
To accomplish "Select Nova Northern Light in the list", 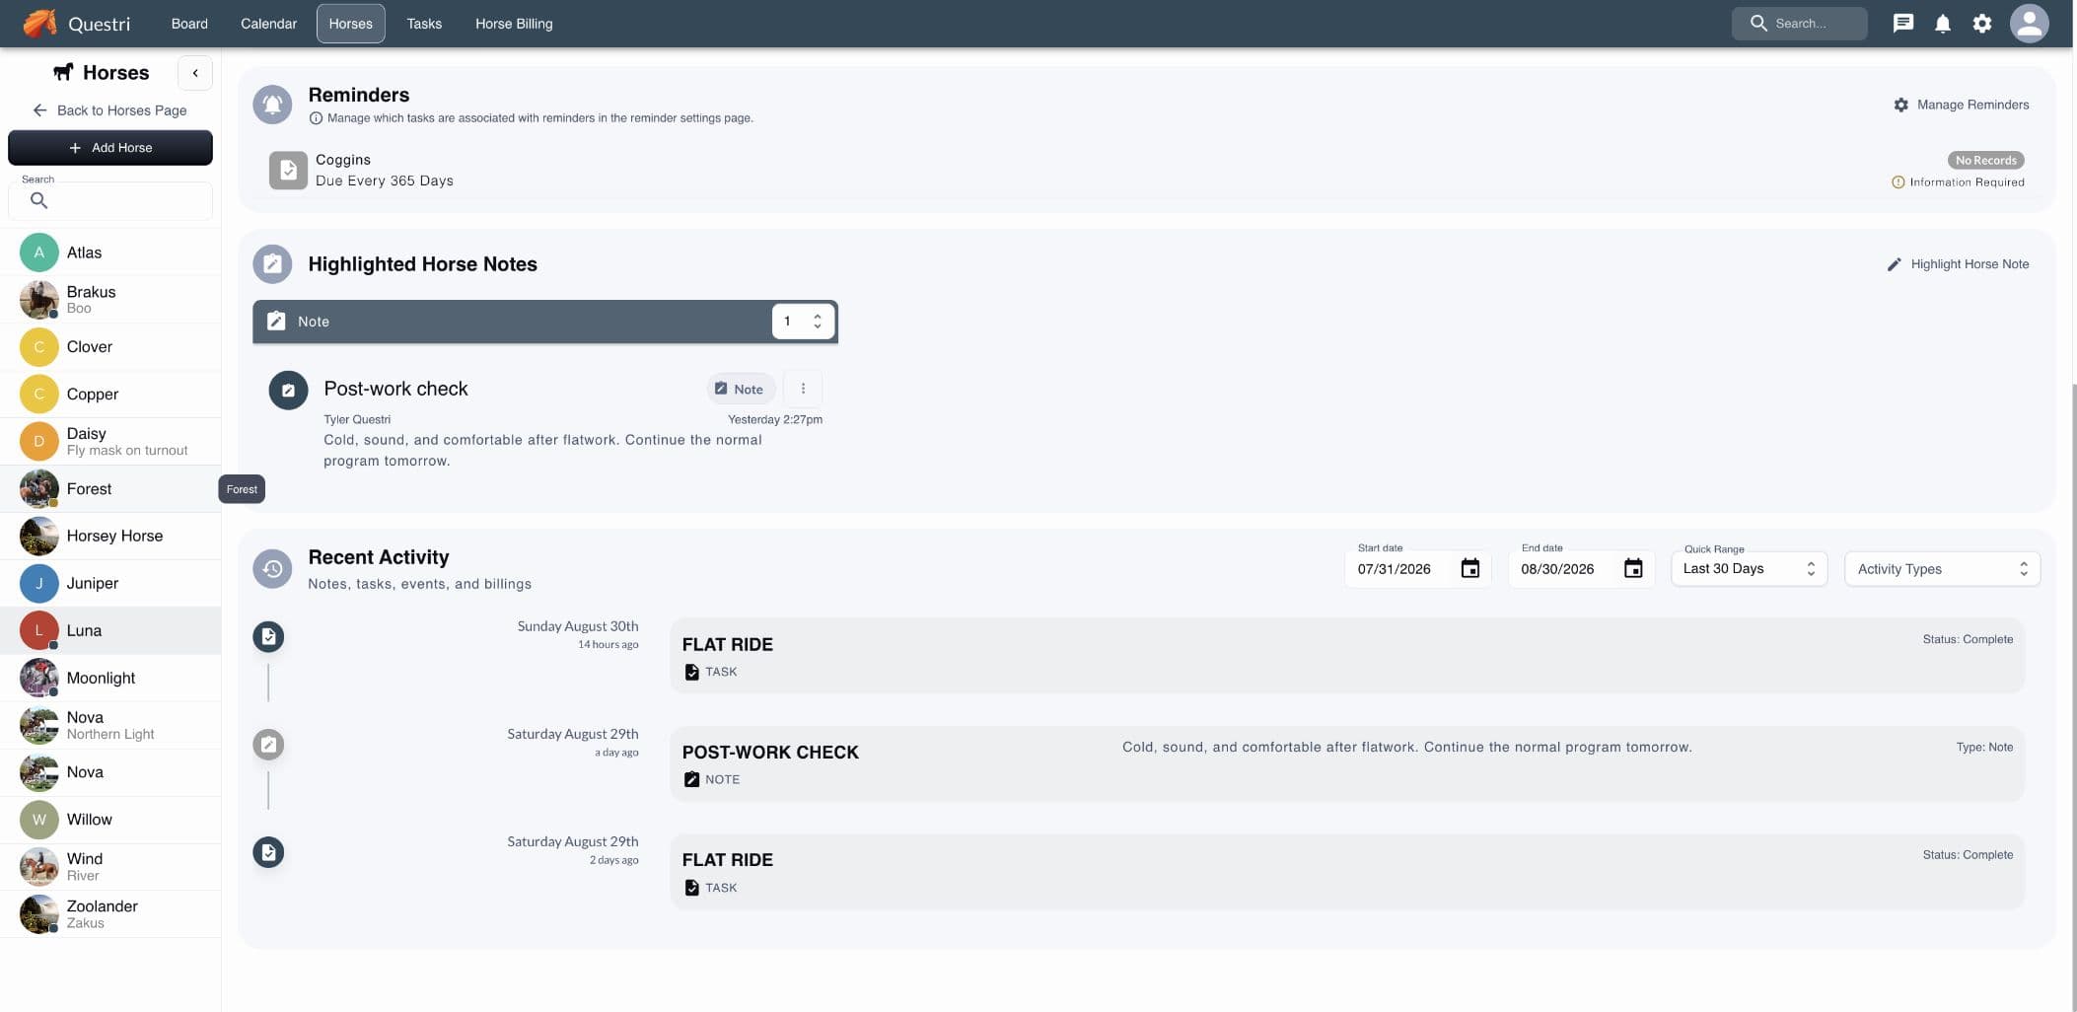I will pos(110,725).
